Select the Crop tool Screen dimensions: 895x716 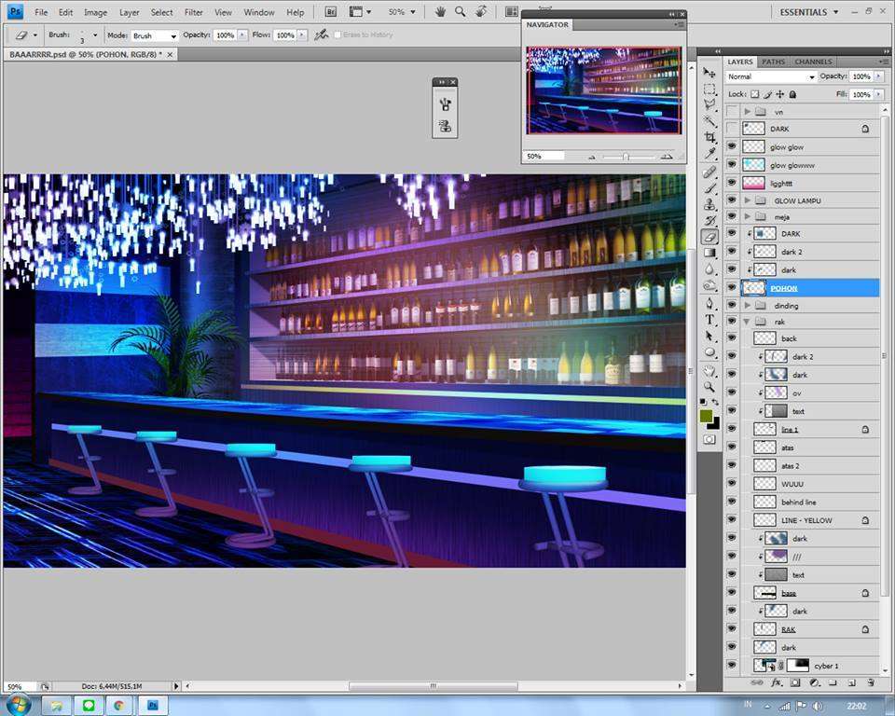click(709, 137)
